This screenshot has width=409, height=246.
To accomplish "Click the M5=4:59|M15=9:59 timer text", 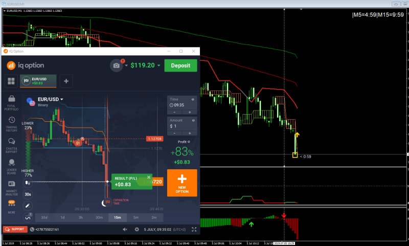I will (378, 15).
